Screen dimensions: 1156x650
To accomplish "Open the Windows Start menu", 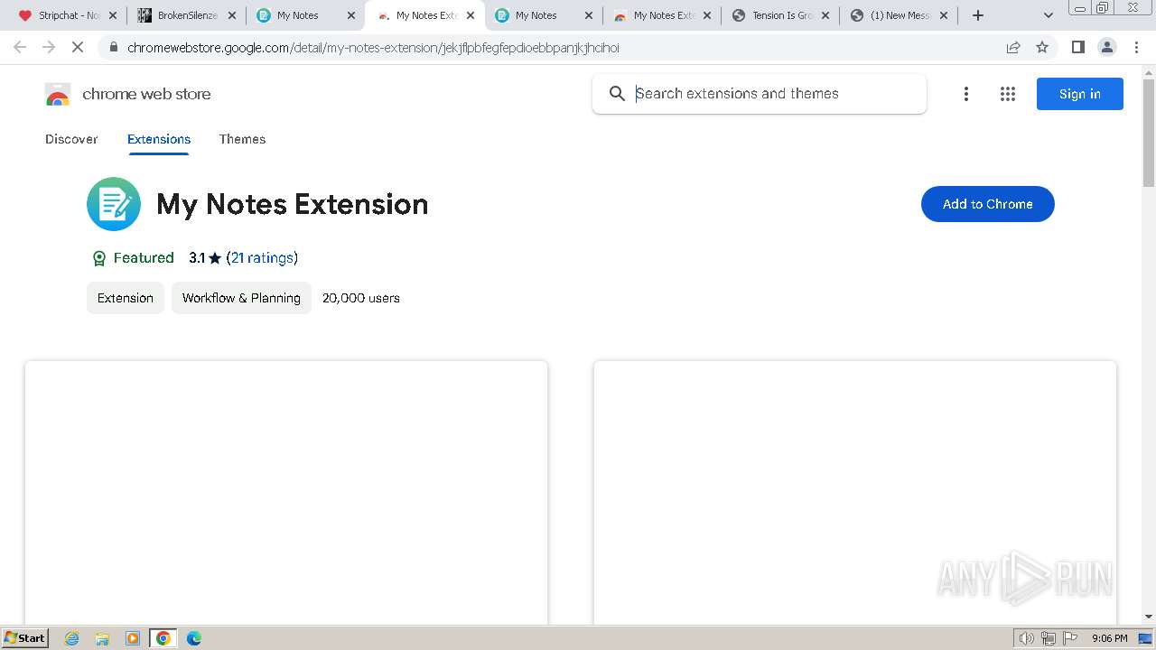I will [x=25, y=637].
